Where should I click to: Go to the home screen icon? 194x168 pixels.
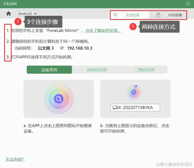pos(9,14)
